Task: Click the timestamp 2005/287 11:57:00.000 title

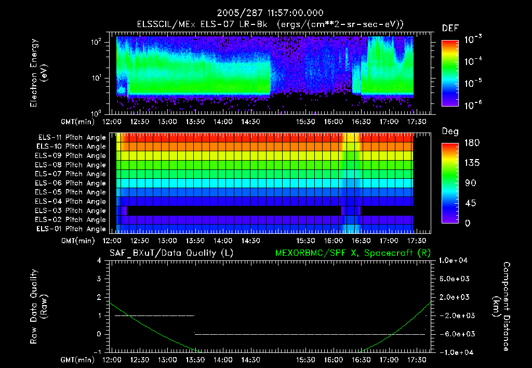Action: (x=270, y=13)
